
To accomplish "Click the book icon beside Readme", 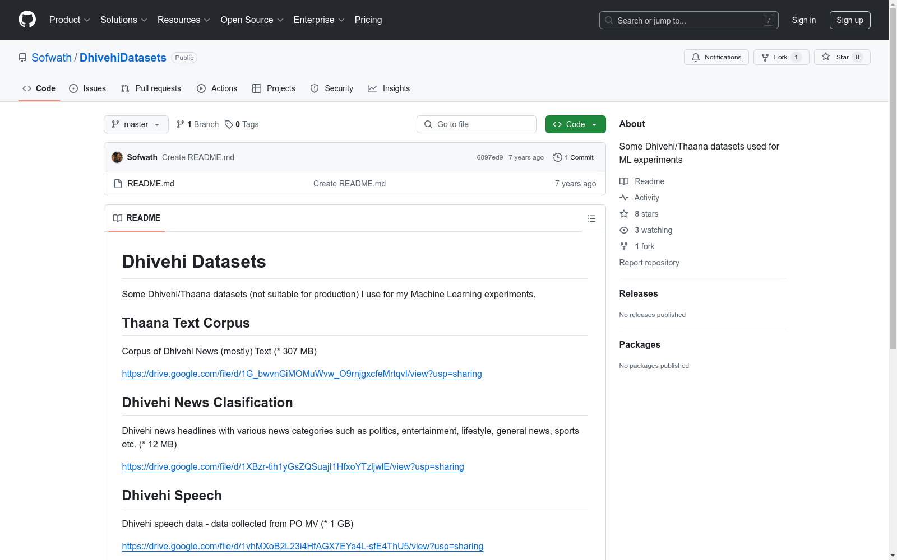I will 624,181.
